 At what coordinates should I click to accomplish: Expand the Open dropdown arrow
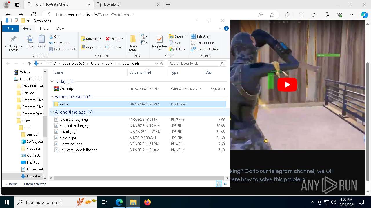pyautogui.click(x=185, y=36)
